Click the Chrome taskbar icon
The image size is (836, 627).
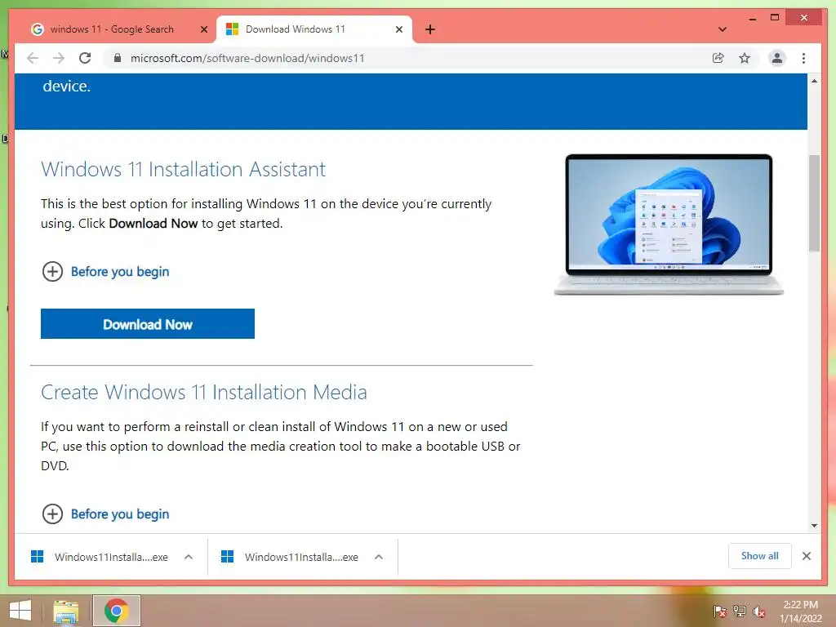click(117, 611)
